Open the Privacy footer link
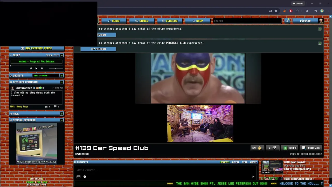The height and width of the screenshot is (187, 332). (x=31, y=182)
